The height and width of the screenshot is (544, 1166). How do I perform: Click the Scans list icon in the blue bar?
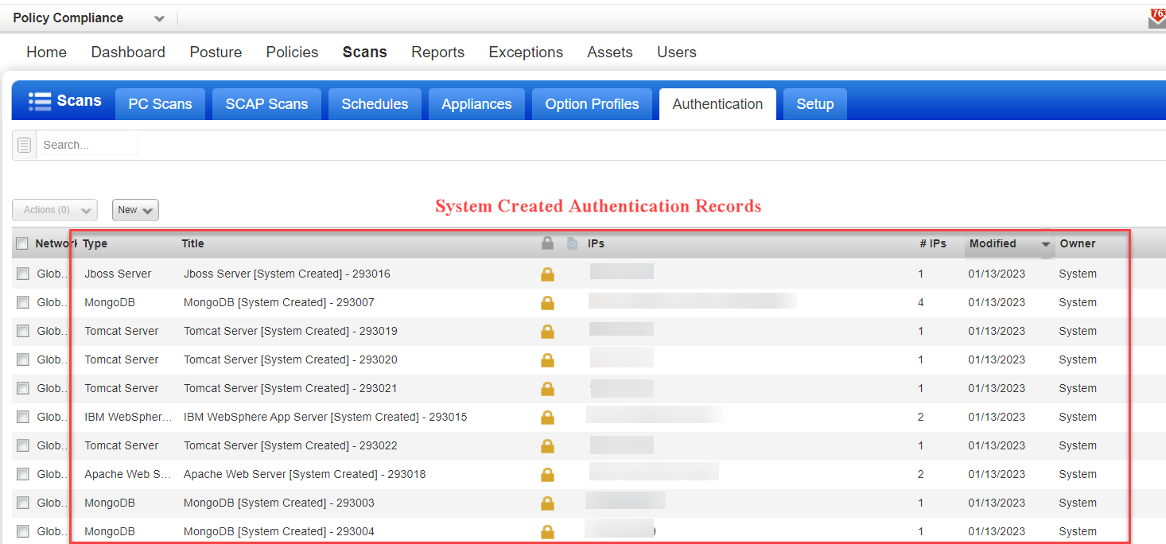39,100
